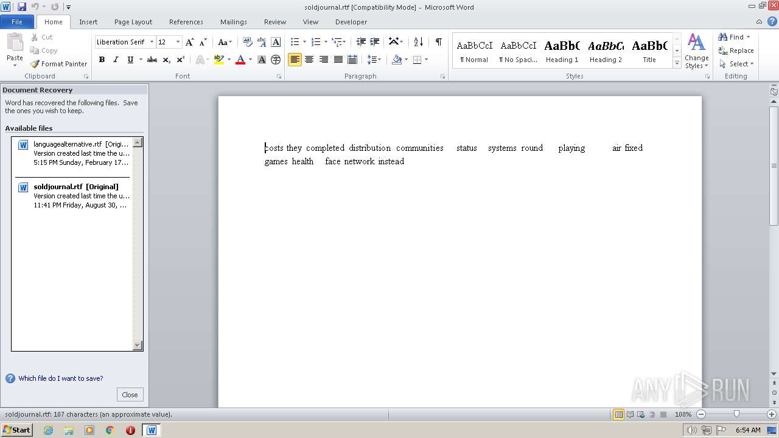This screenshot has height=438, width=779.
Task: Click the Enclose Characters icon
Action: coord(276,60)
